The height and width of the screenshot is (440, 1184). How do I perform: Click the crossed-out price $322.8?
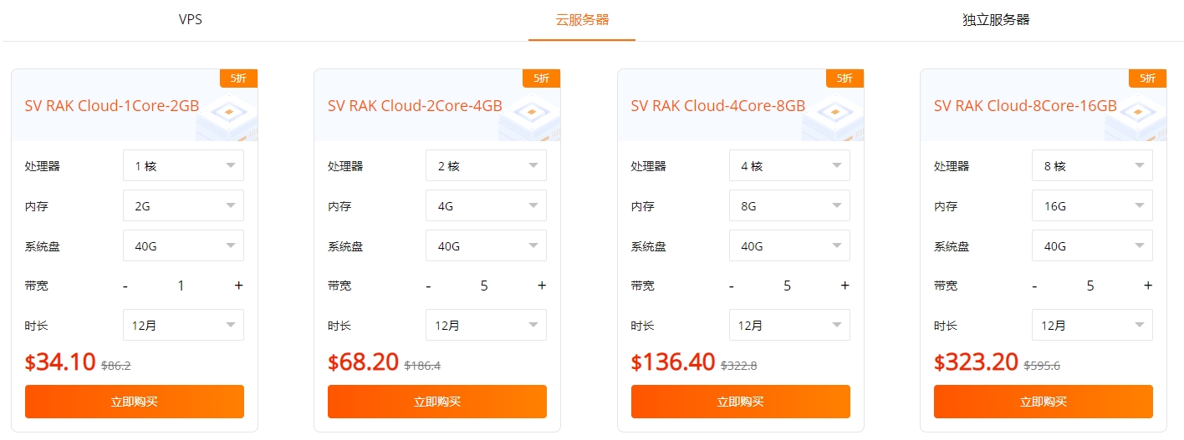click(738, 366)
